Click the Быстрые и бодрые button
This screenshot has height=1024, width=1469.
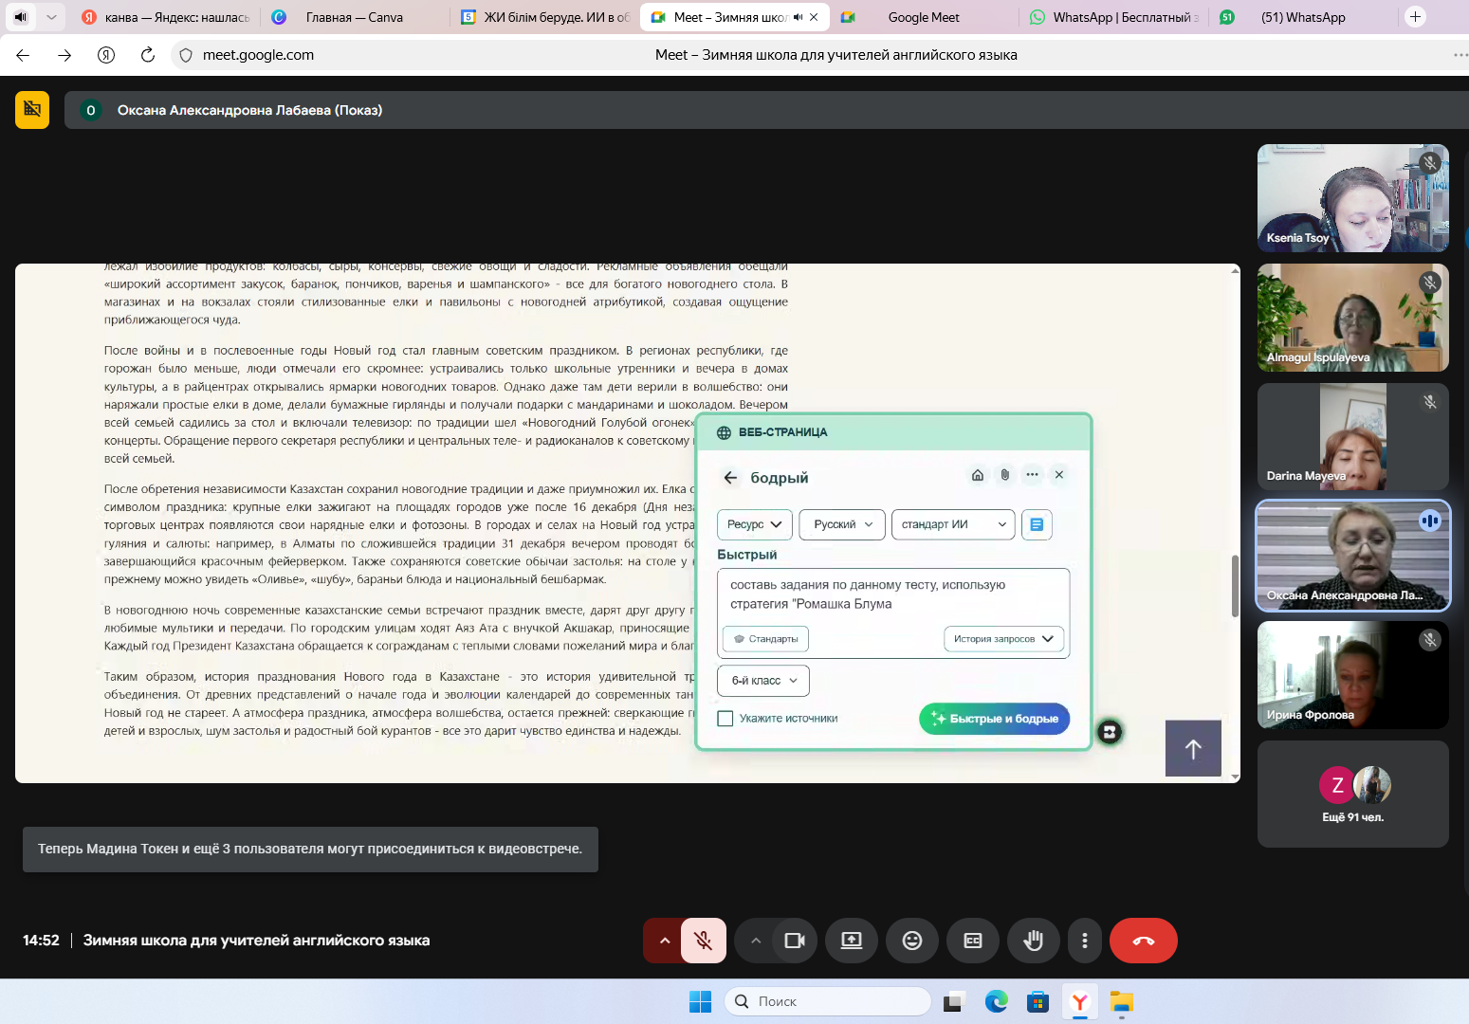994,719
